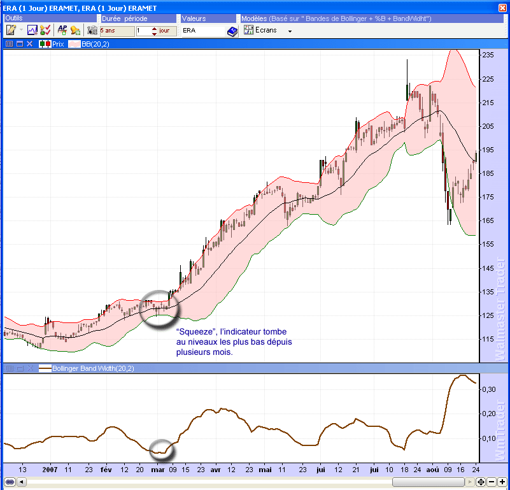Click the checkmarks validation tool icon
Image resolution: width=510 pixels, height=490 pixels.
[x=45, y=31]
